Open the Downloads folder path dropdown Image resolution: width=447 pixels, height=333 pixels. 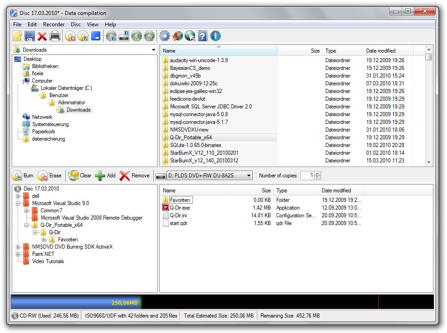[x=153, y=50]
